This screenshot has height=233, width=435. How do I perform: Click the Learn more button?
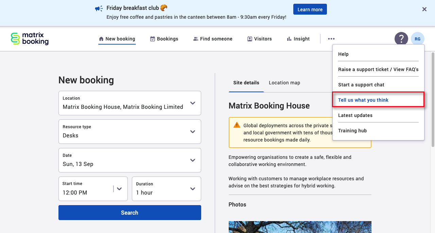pos(310,10)
